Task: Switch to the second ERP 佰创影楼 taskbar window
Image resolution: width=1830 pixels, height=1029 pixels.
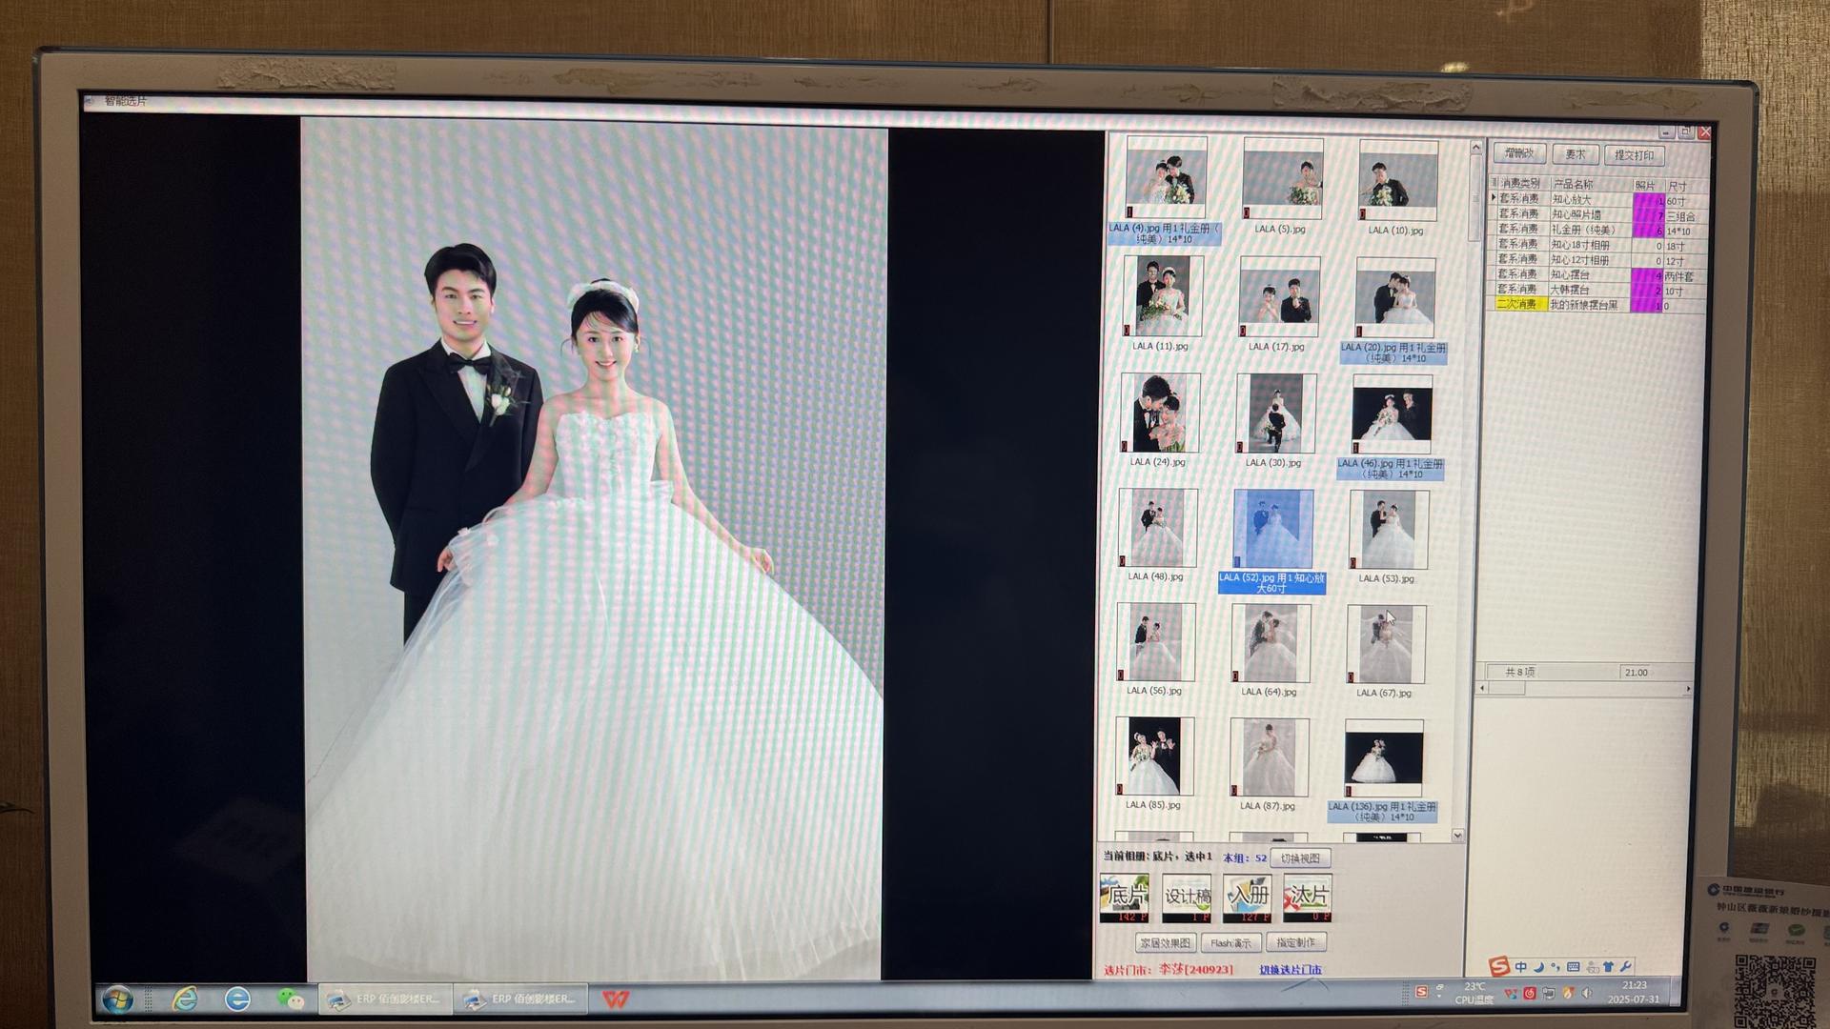Action: click(520, 999)
